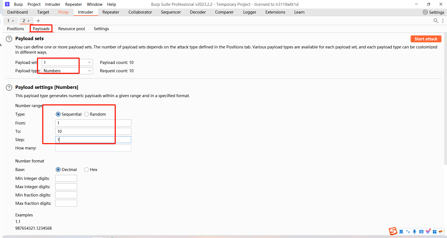Switch to the Comparer tab
Image resolution: width=447 pixels, height=238 pixels.
tap(224, 12)
